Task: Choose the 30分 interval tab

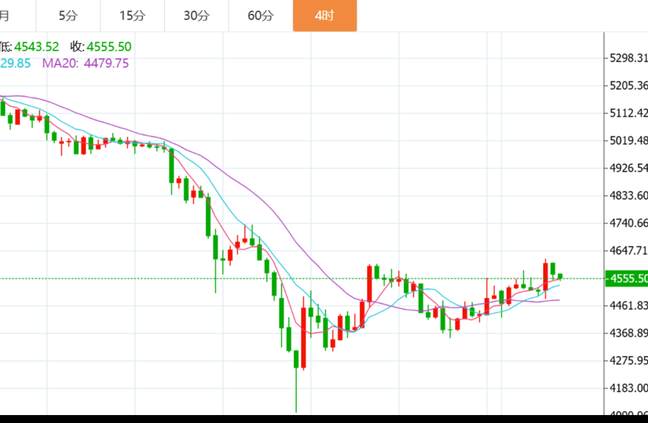Action: click(x=196, y=16)
